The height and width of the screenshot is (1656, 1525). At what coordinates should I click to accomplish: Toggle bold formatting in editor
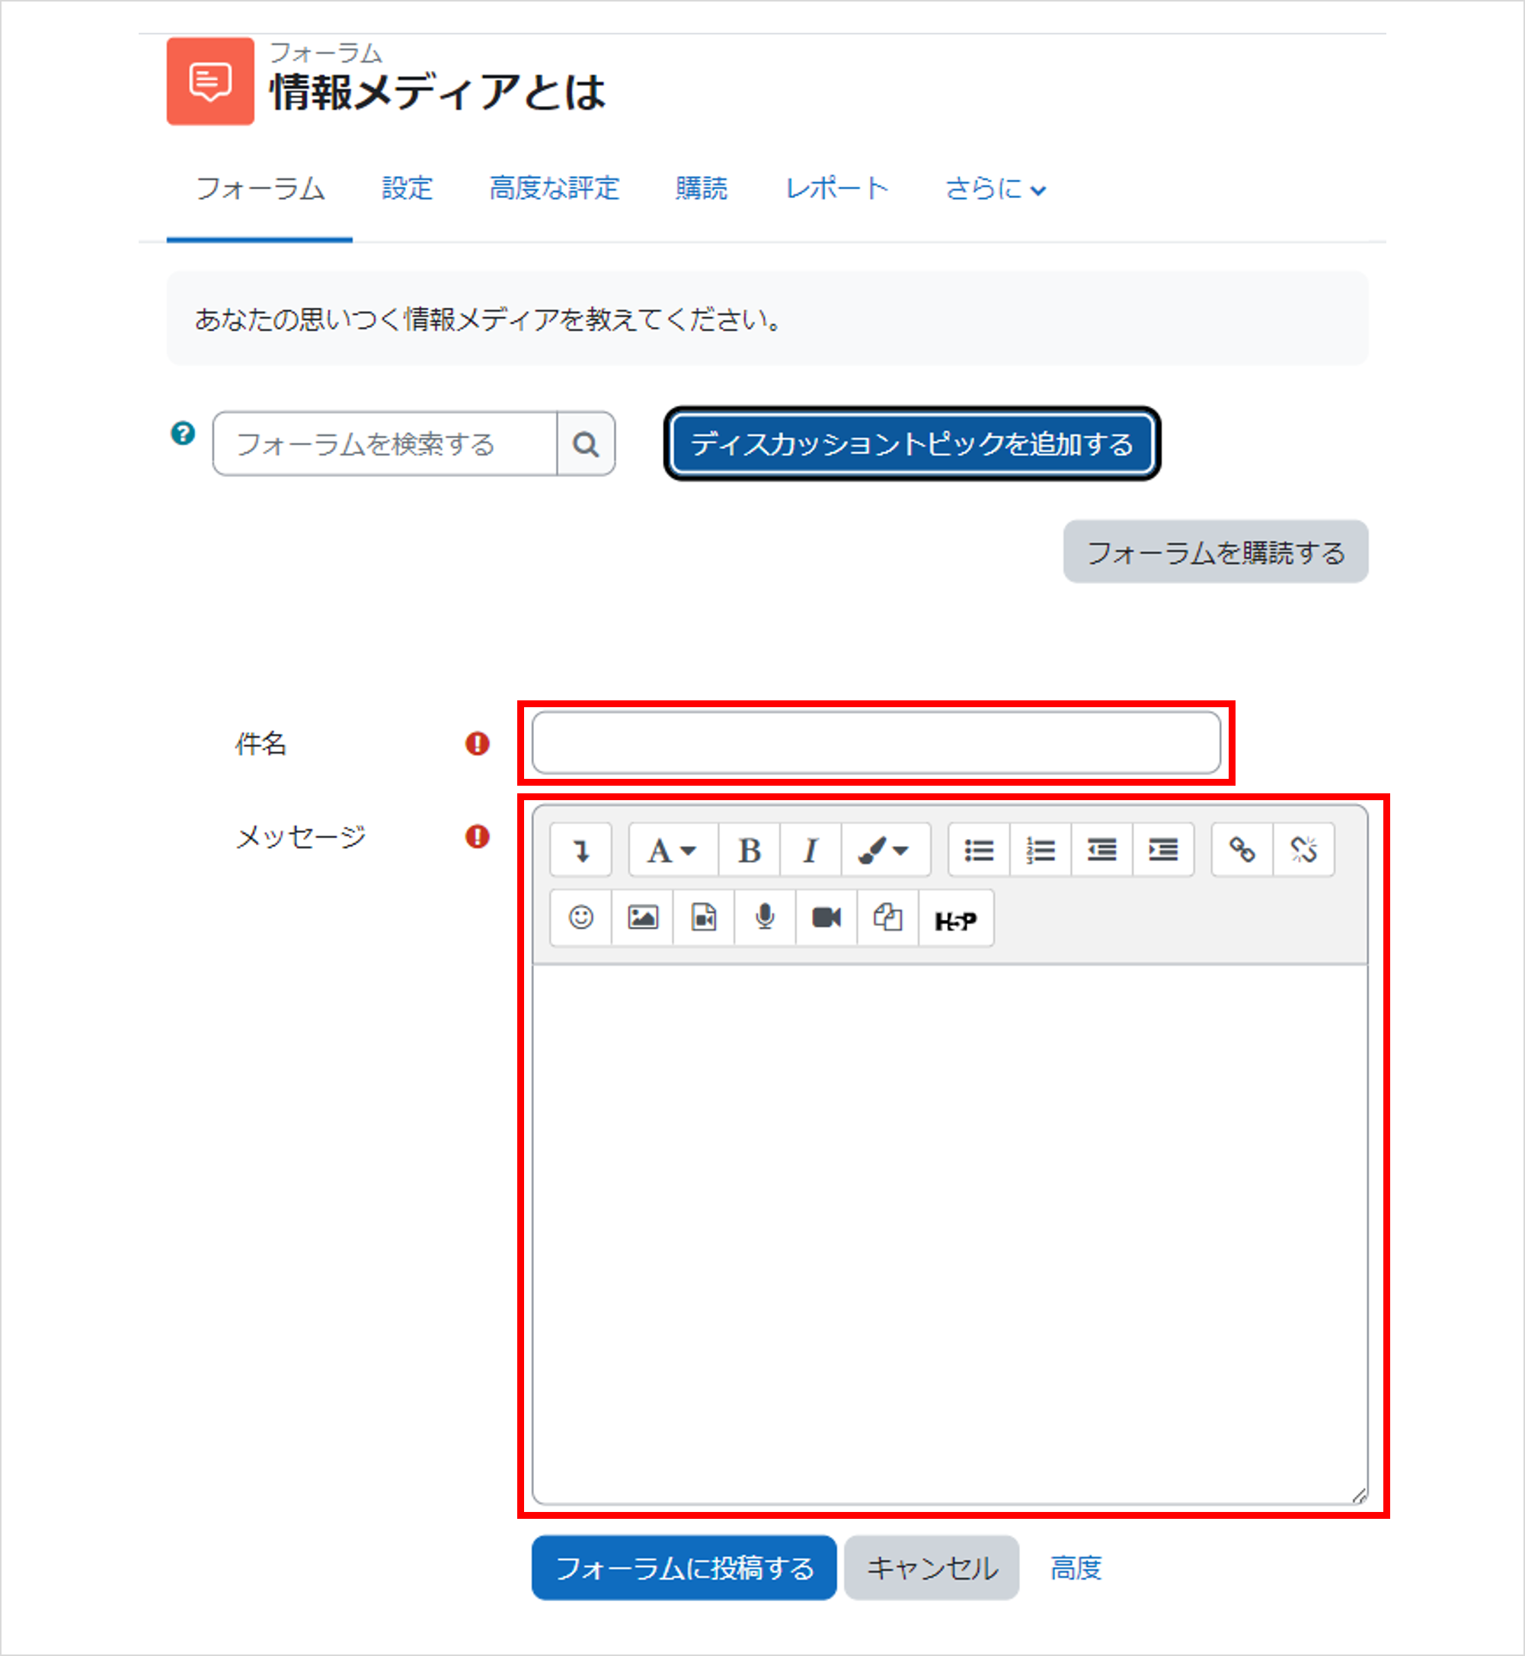(x=750, y=850)
